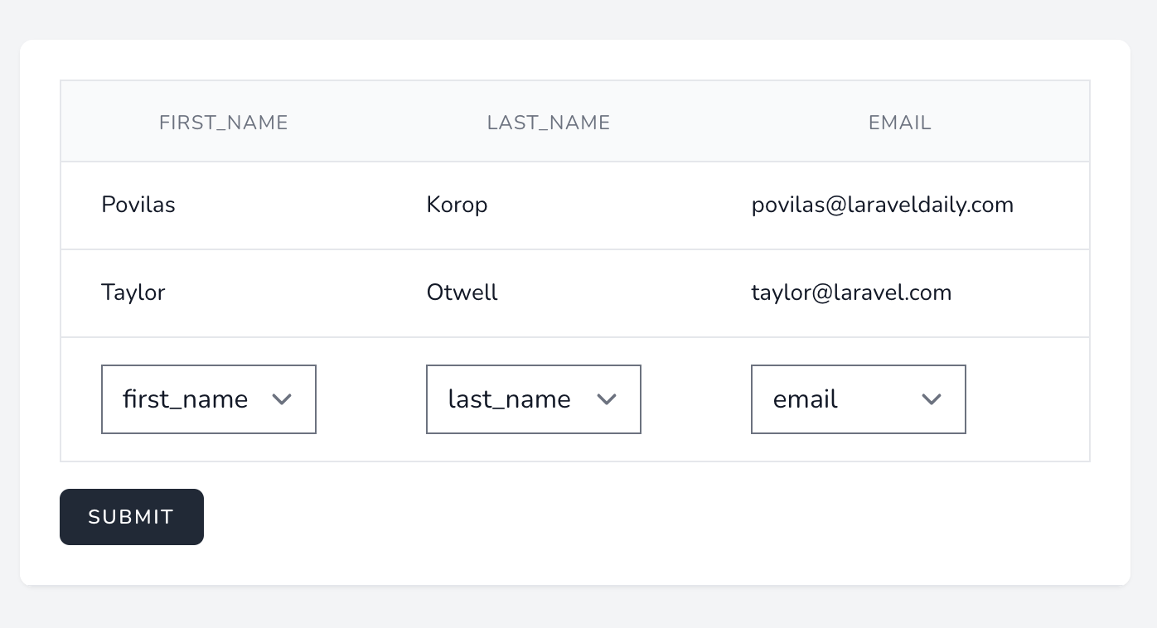This screenshot has height=628, width=1157.
Task: Click the FIRST_NAME column header
Action: [x=224, y=123]
